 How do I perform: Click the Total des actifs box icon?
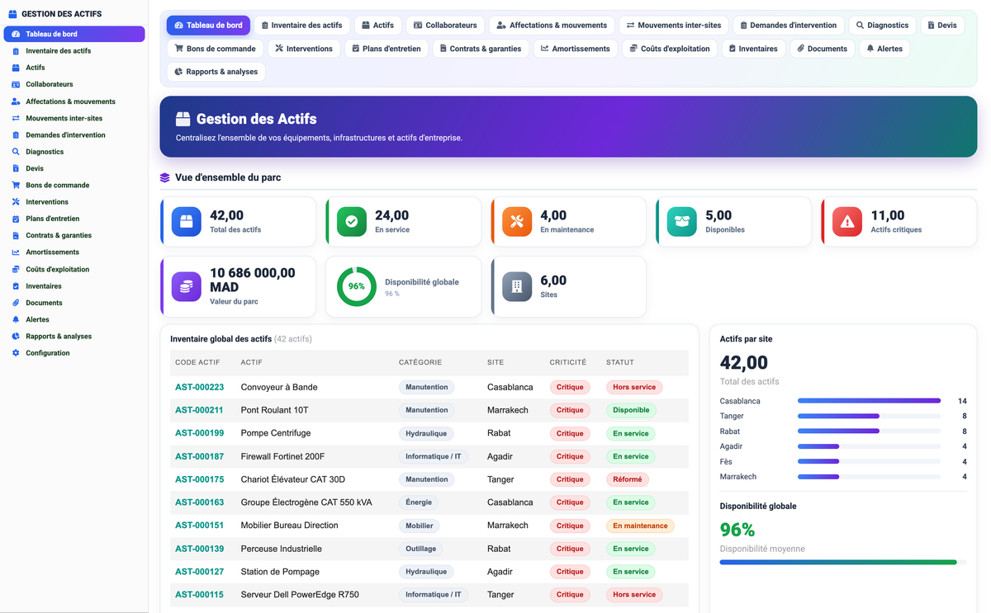[x=187, y=221]
